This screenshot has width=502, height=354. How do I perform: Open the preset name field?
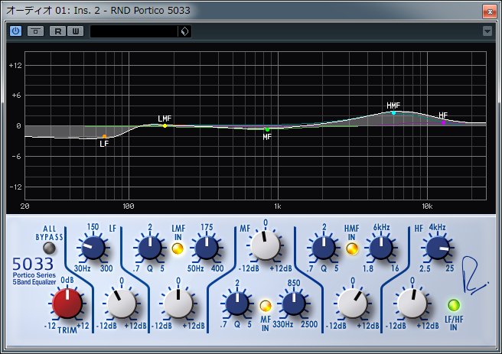pyautogui.click(x=134, y=31)
